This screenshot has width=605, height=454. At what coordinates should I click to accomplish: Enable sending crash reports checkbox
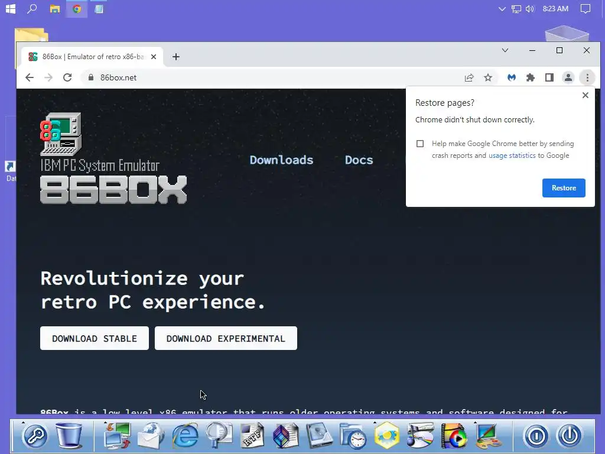[x=420, y=144]
